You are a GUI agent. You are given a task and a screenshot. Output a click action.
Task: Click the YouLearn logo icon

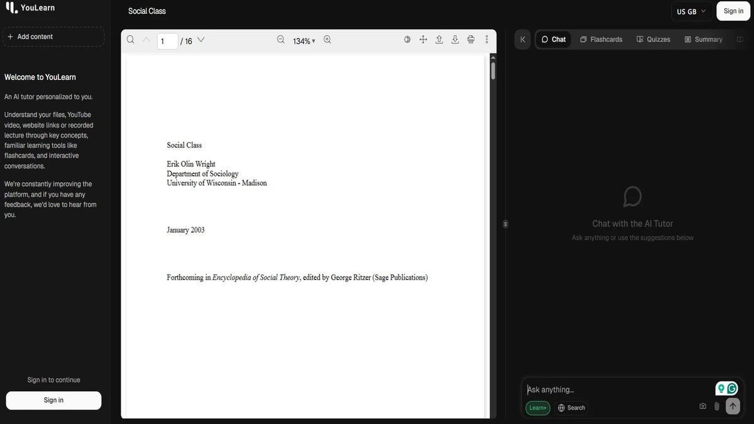(x=11, y=8)
